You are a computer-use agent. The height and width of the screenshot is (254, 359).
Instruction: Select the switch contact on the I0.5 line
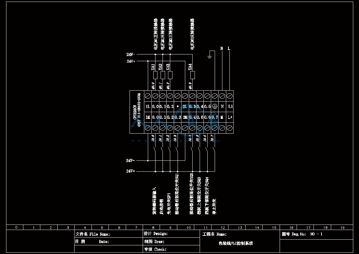click(199, 149)
